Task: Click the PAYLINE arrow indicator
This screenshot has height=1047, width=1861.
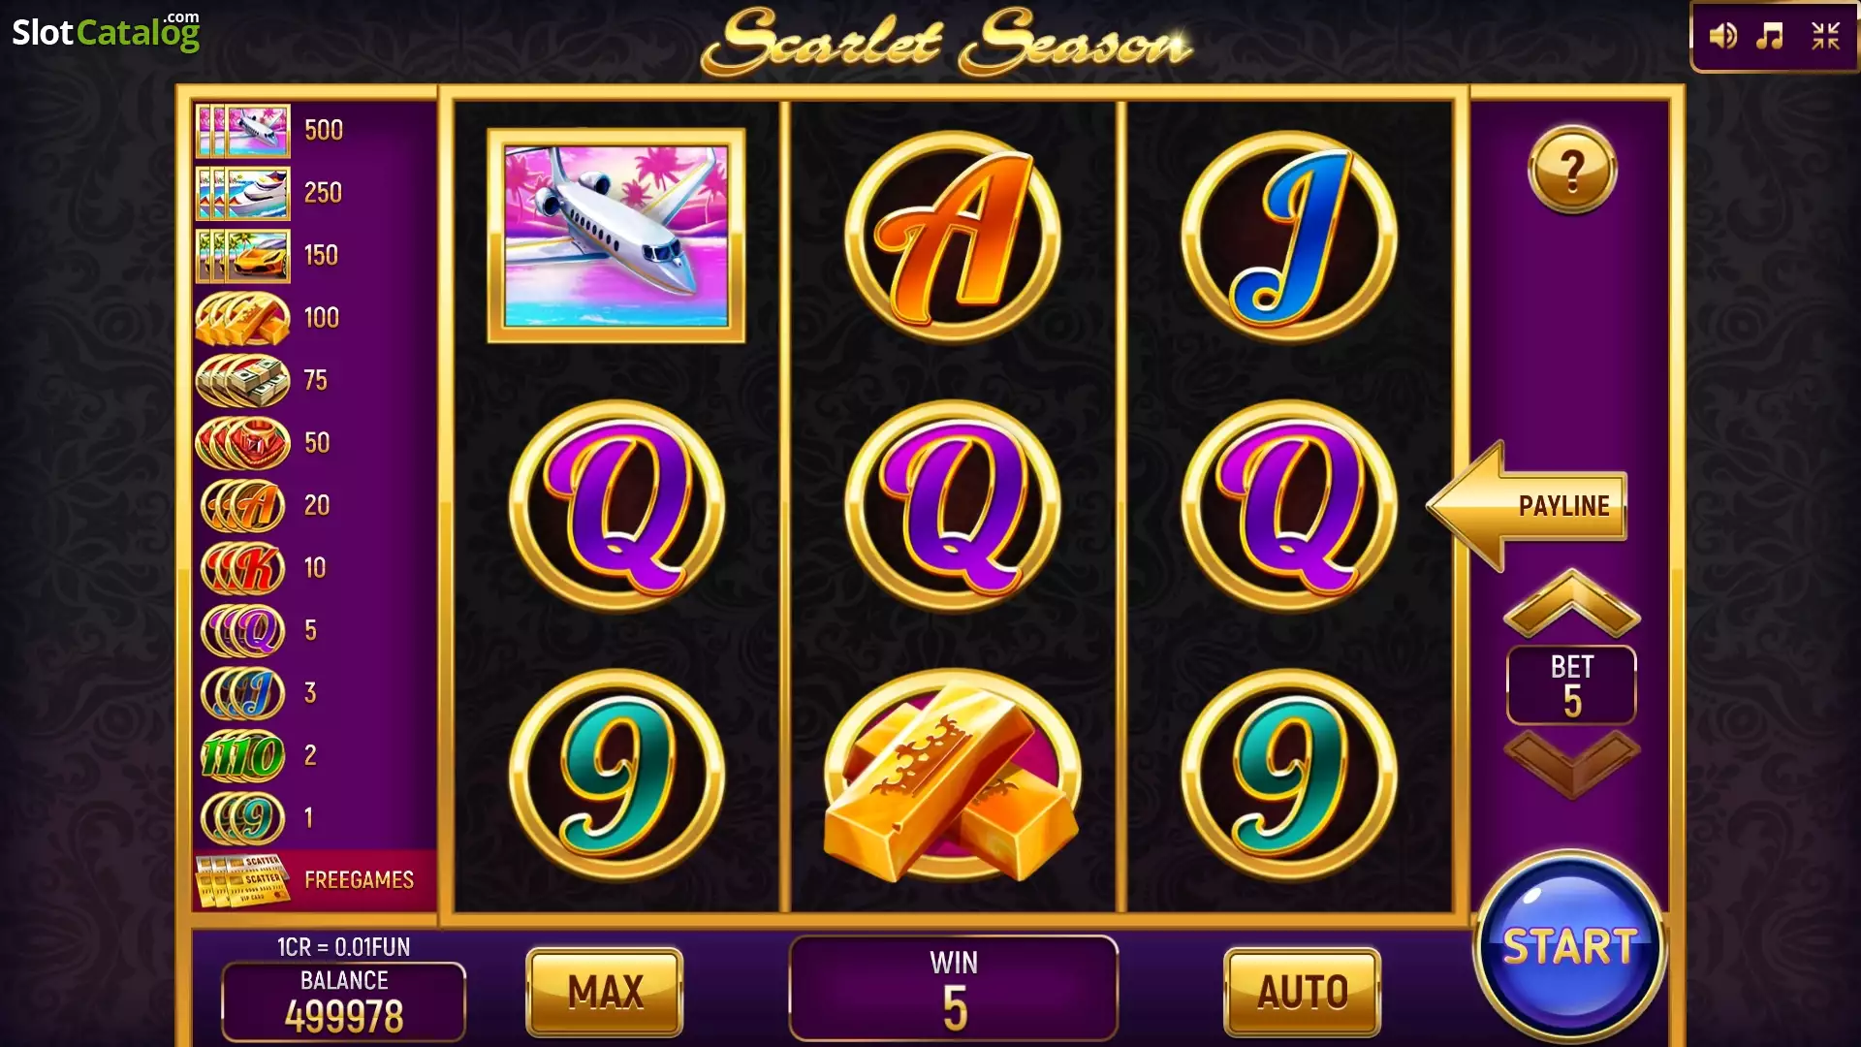Action: click(1528, 505)
